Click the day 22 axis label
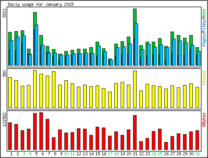The height and width of the screenshot is (158, 208). [x=141, y=154]
